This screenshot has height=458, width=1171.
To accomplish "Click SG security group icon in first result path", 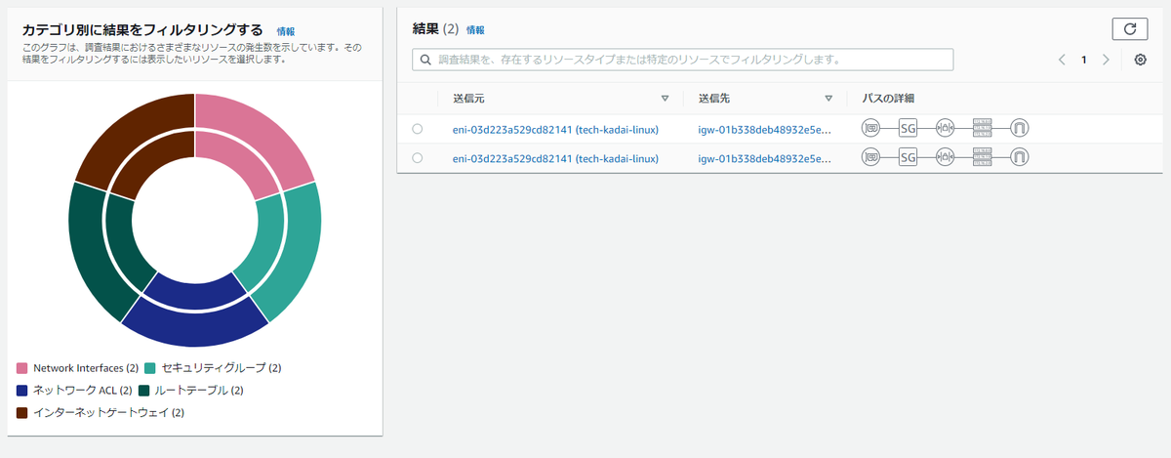I will 909,128.
